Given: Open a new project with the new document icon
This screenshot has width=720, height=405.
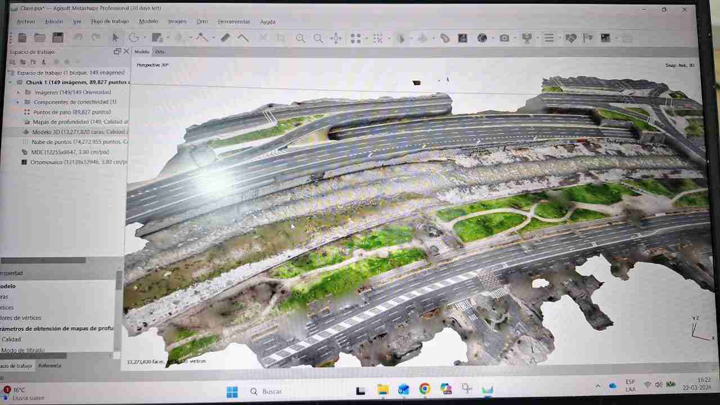Looking at the screenshot, I should pyautogui.click(x=21, y=38).
